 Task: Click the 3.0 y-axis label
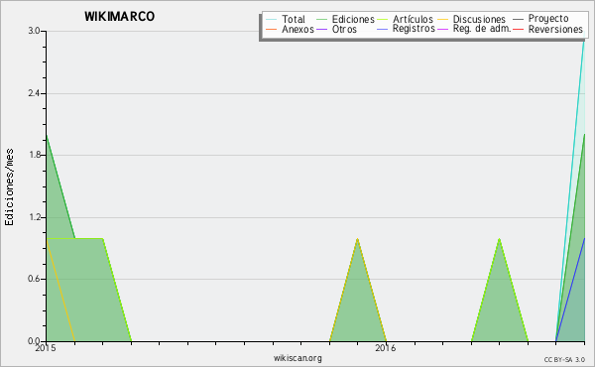tap(34, 31)
